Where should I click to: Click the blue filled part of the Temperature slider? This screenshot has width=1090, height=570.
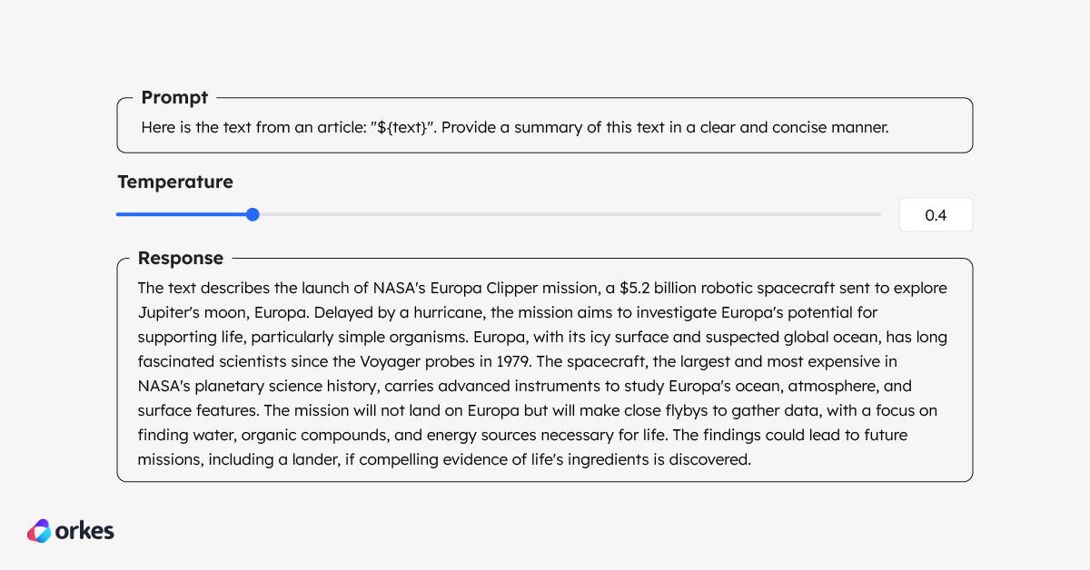182,214
